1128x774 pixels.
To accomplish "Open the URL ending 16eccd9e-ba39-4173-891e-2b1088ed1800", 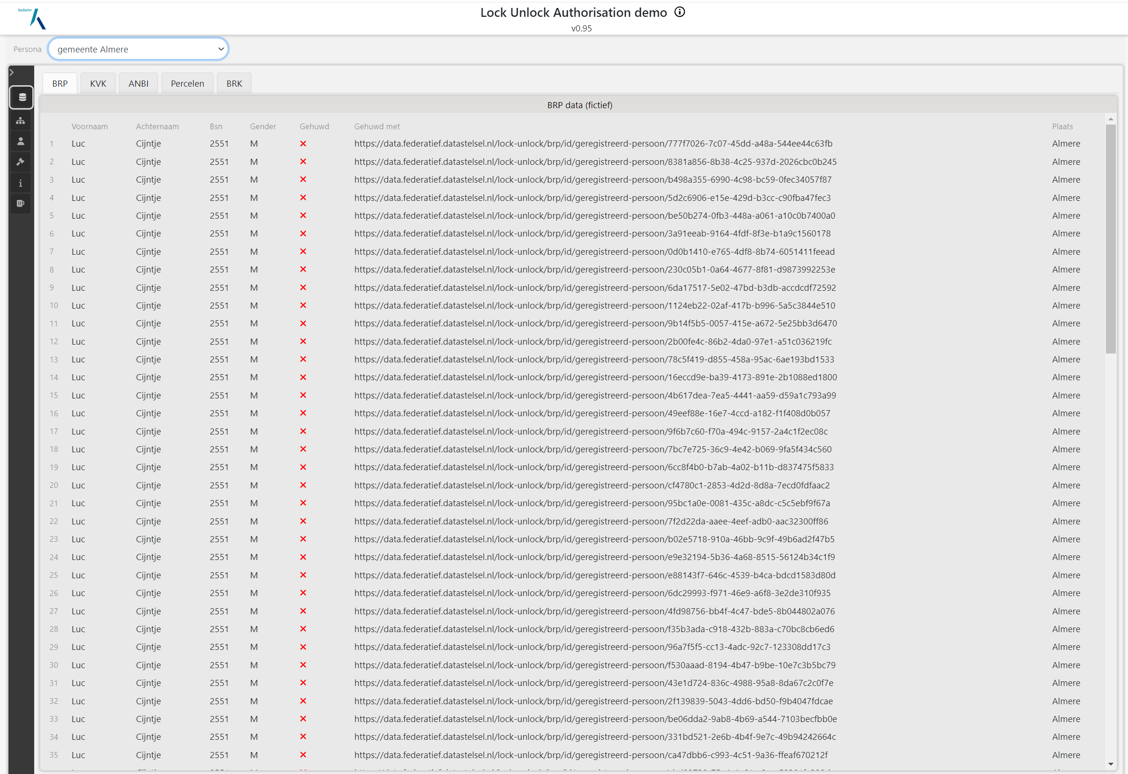I will (x=595, y=377).
